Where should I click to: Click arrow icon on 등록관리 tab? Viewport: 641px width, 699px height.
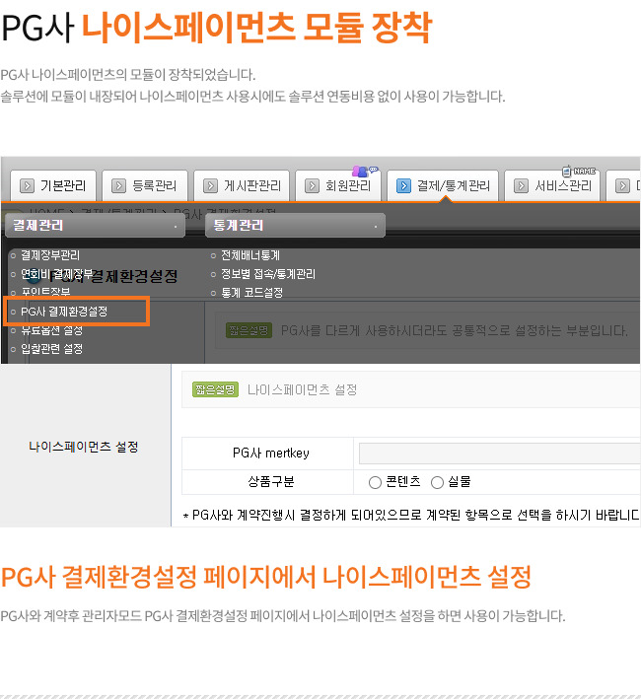click(118, 185)
